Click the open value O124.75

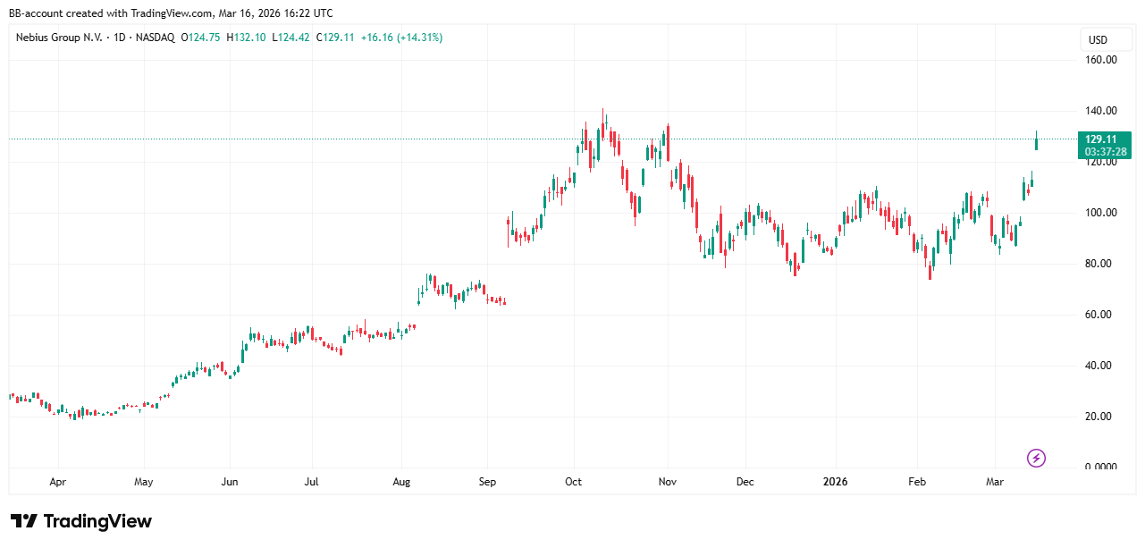202,38
